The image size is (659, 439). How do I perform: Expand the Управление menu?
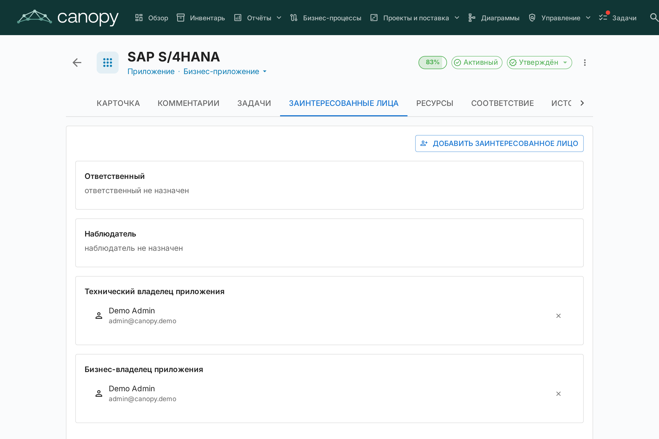click(588, 18)
